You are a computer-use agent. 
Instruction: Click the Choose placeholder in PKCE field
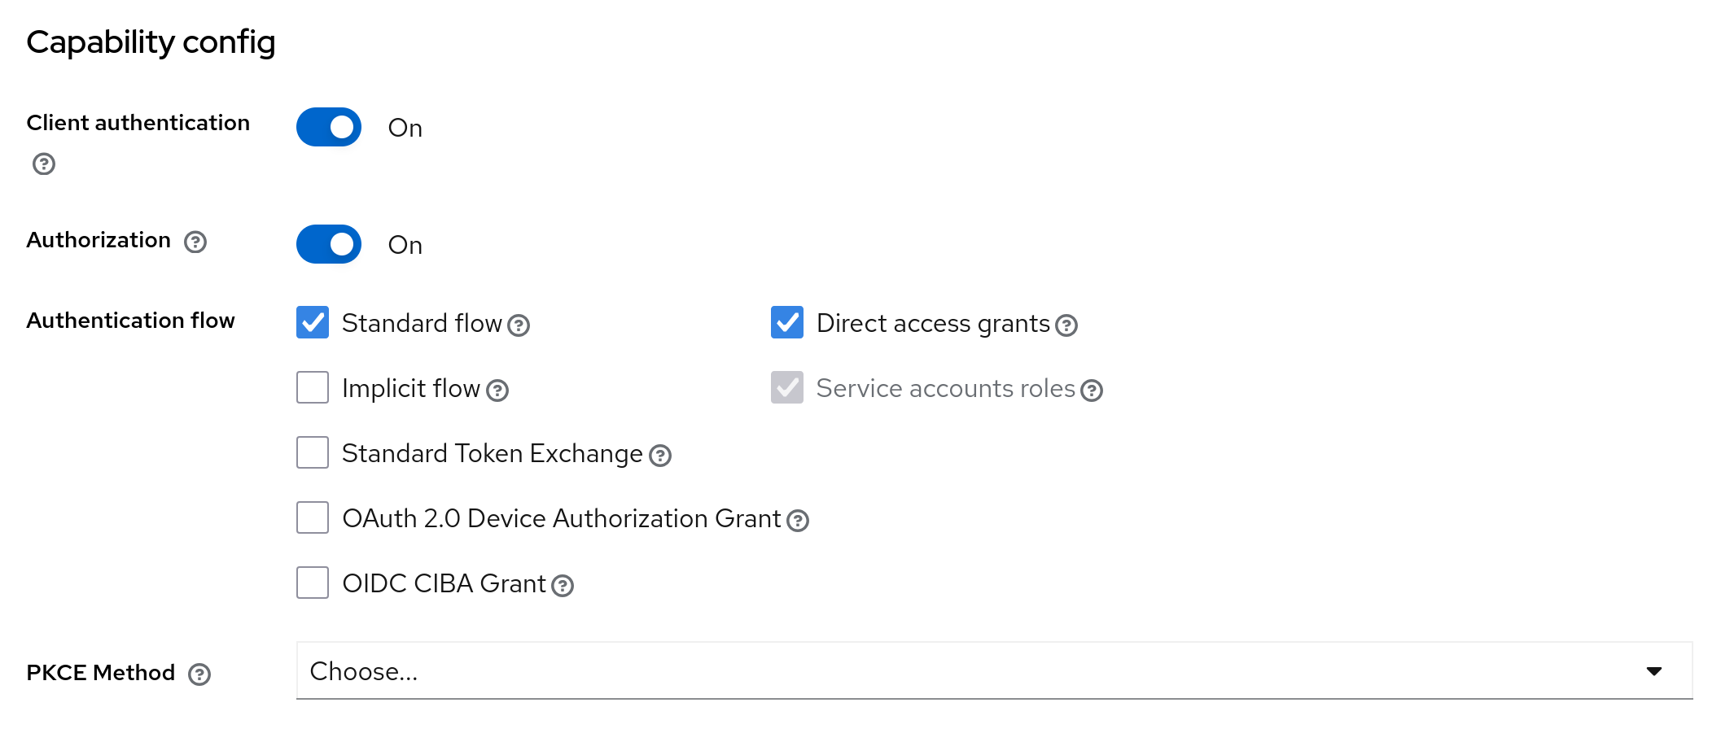[363, 671]
